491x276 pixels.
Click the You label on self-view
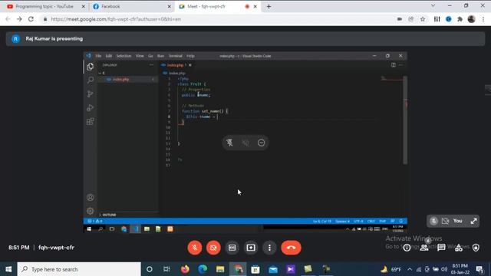click(x=457, y=221)
